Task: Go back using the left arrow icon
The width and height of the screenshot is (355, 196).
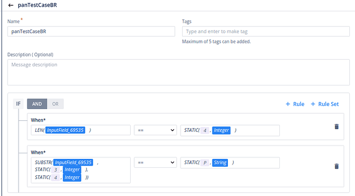Action: click(x=11, y=5)
